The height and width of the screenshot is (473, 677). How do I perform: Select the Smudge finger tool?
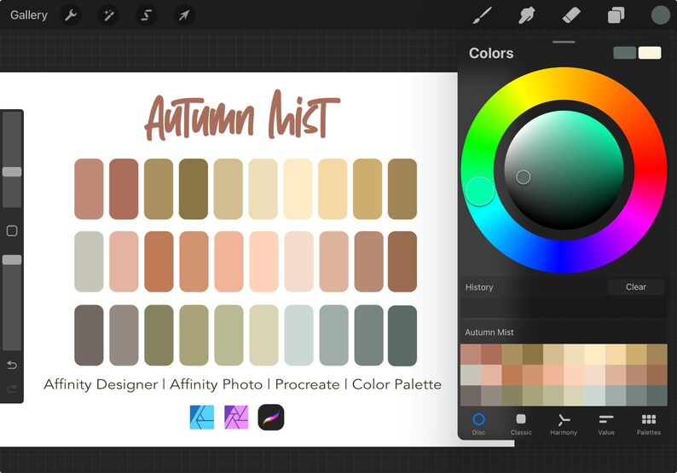coord(526,15)
